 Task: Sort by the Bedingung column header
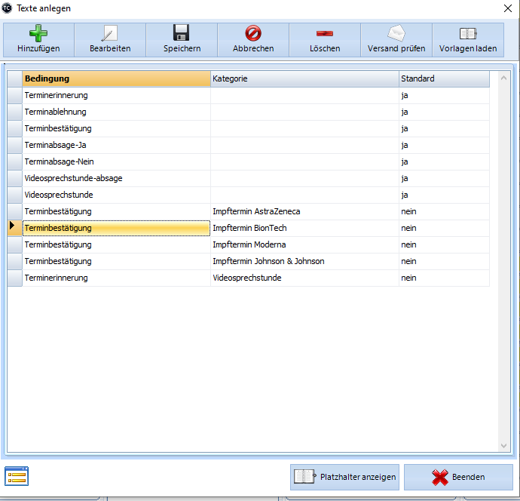(x=116, y=78)
